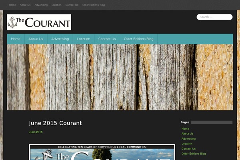Open Contact Us in top utility bar
The width and height of the screenshot is (240, 160).
[72, 5]
